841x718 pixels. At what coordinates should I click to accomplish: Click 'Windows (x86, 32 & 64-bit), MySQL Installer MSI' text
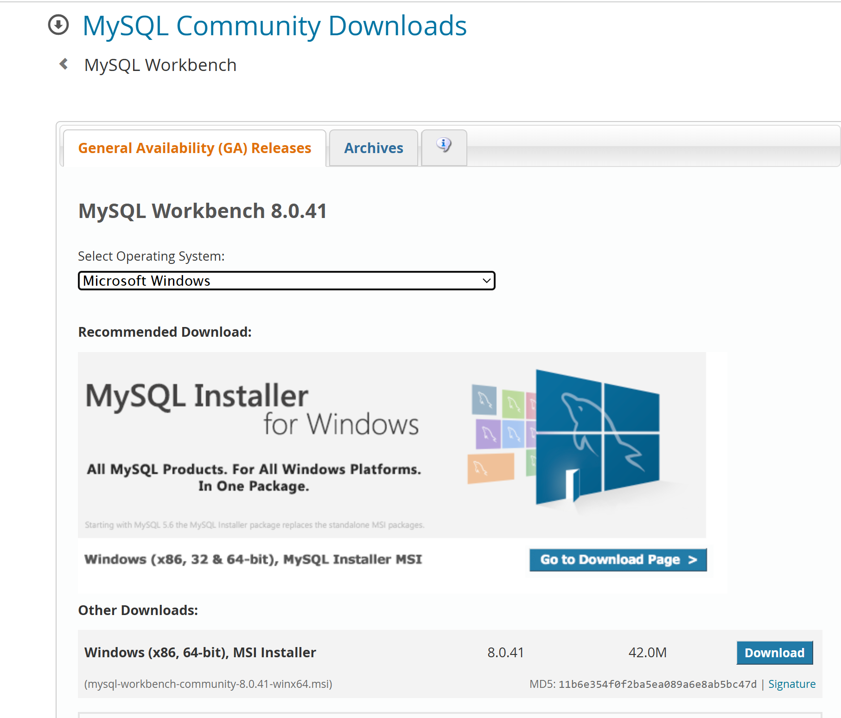253,559
